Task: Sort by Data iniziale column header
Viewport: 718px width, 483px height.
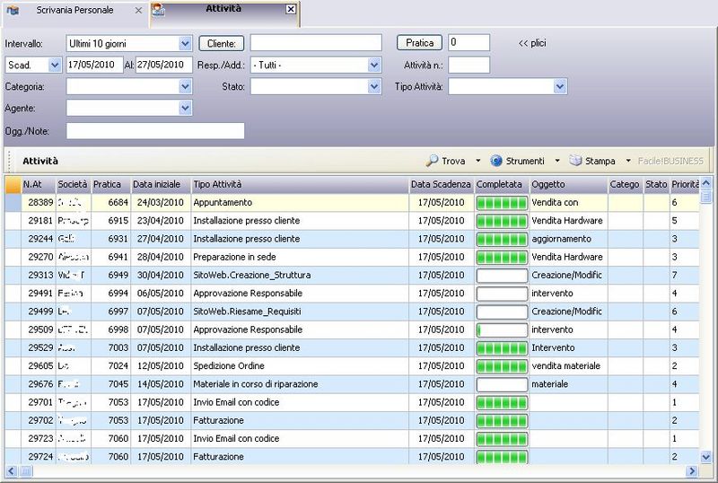Action: click(x=162, y=184)
